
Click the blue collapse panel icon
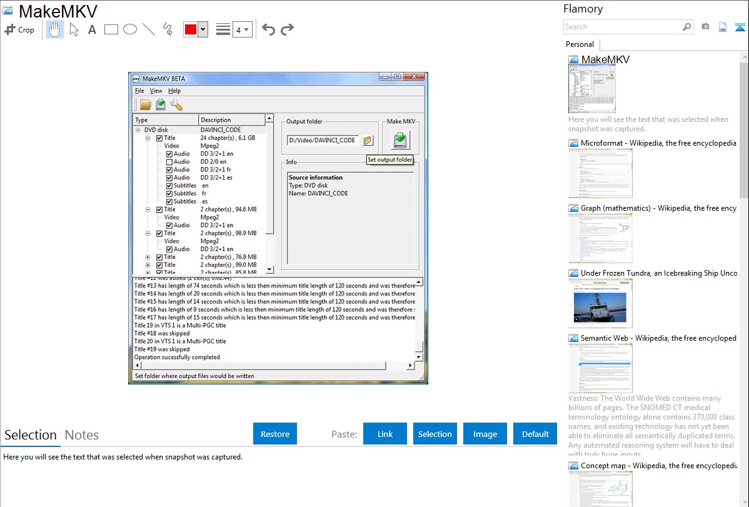tap(740, 27)
